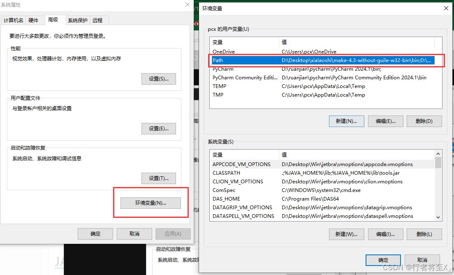
Task: Click value C:\Users\pcx\OneDrive
Action: (x=309, y=51)
